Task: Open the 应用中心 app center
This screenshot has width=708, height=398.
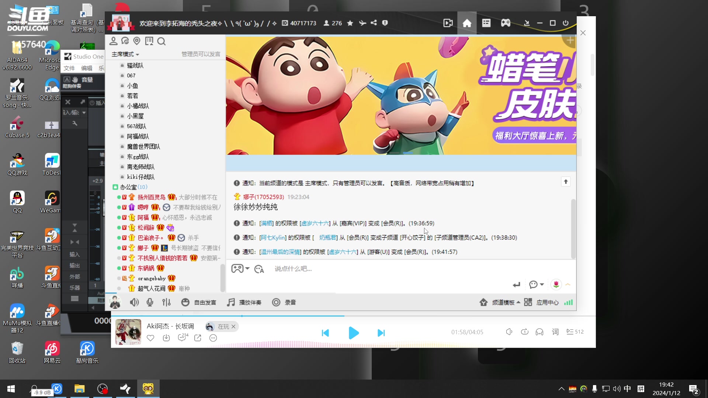Action: [x=548, y=302]
